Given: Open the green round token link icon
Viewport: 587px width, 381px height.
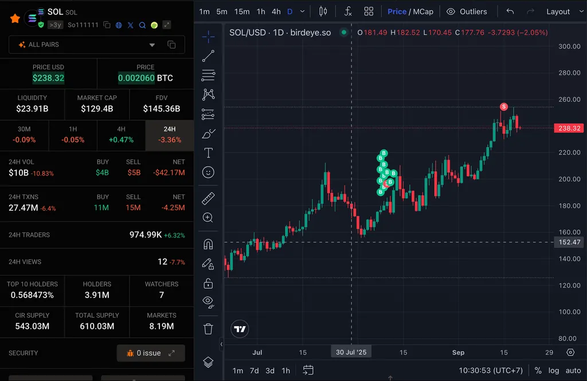Looking at the screenshot, I should 154,25.
